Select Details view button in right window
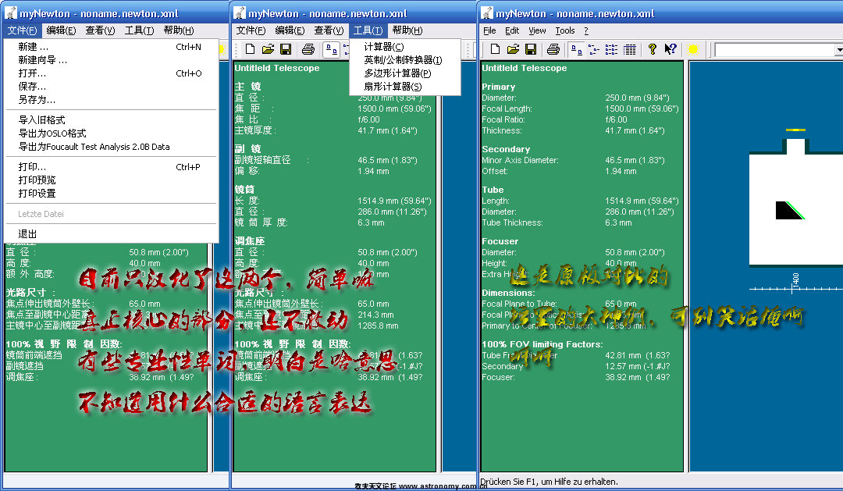The image size is (843, 491). click(x=630, y=49)
